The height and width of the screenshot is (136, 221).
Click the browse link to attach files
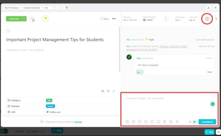[x=78, y=122]
